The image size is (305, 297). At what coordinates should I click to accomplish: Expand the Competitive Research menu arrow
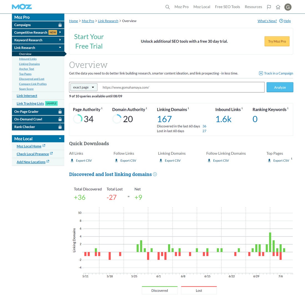(60, 32)
